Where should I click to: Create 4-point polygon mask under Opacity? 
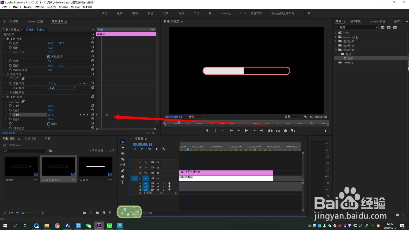pyautogui.click(x=17, y=79)
